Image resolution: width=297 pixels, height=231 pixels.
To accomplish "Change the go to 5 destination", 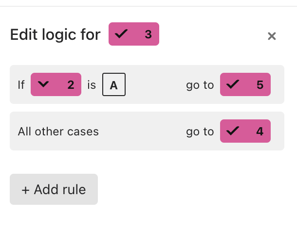I will point(245,84).
